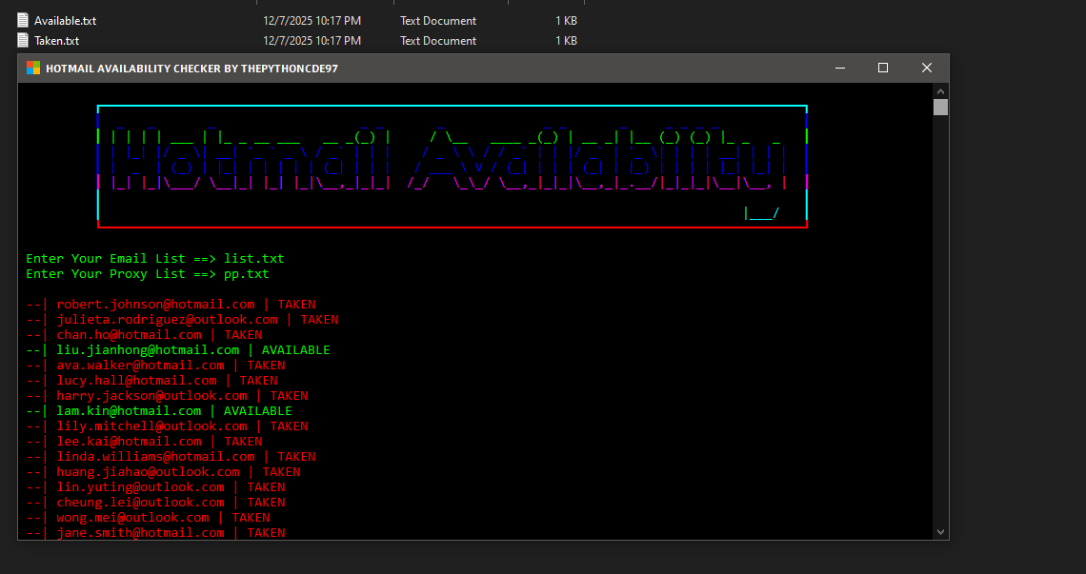Viewport: 1086px width, 574px height.
Task: Click the linda.williams@hotmail.com TAKEN line
Action: tap(171, 456)
